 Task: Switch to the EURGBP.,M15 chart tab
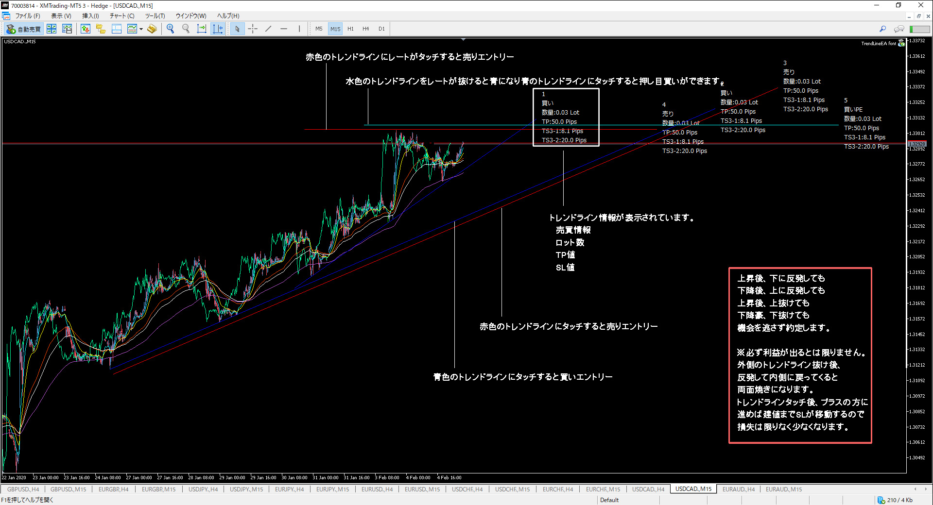pos(158,489)
